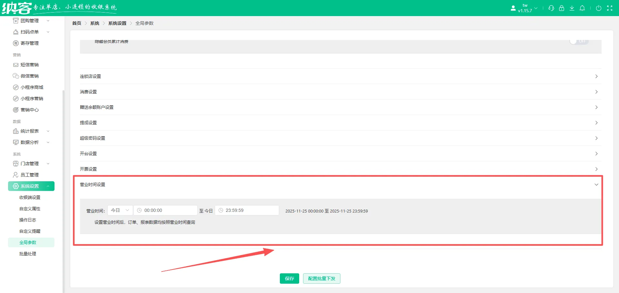The width and height of the screenshot is (619, 293).
Task: Click the customer service headset icon
Action: [x=551, y=8]
